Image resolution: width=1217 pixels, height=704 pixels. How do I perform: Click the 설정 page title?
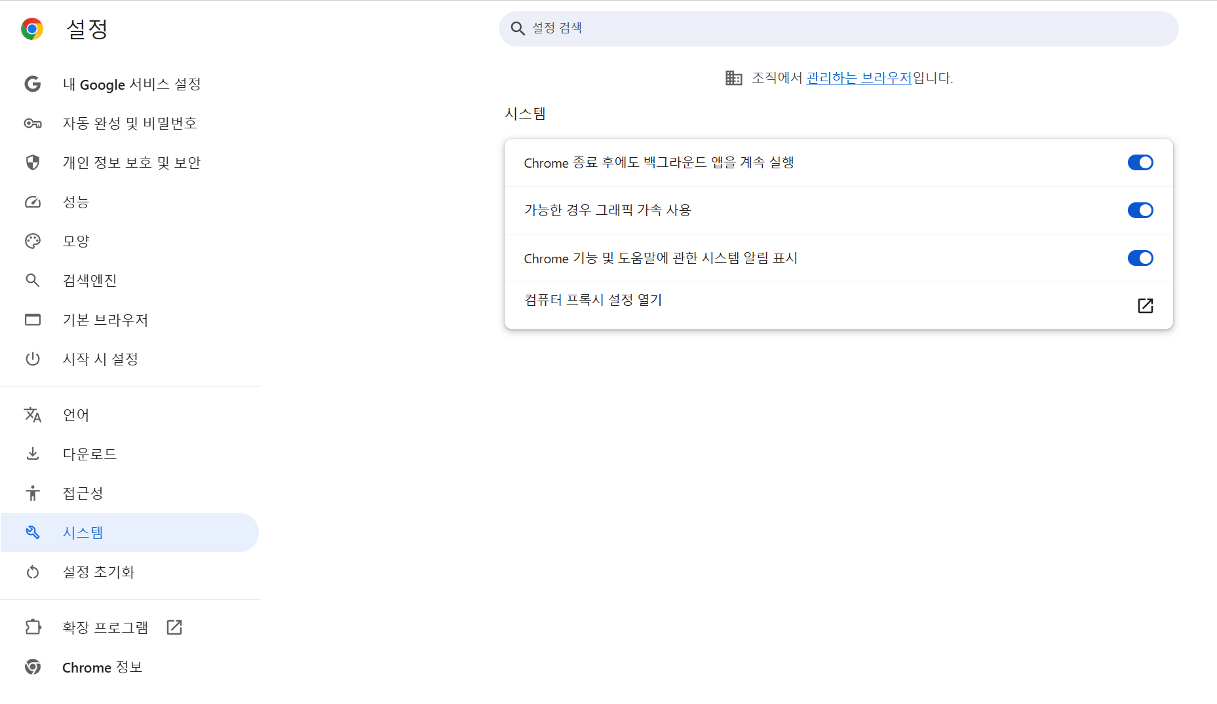tap(87, 29)
